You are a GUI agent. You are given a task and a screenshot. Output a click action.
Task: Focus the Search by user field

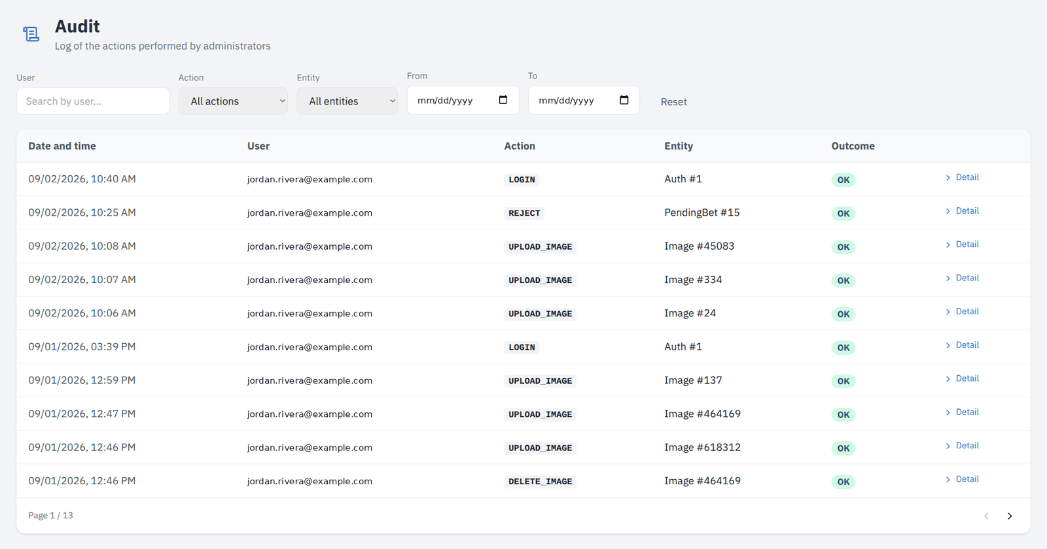tap(93, 101)
